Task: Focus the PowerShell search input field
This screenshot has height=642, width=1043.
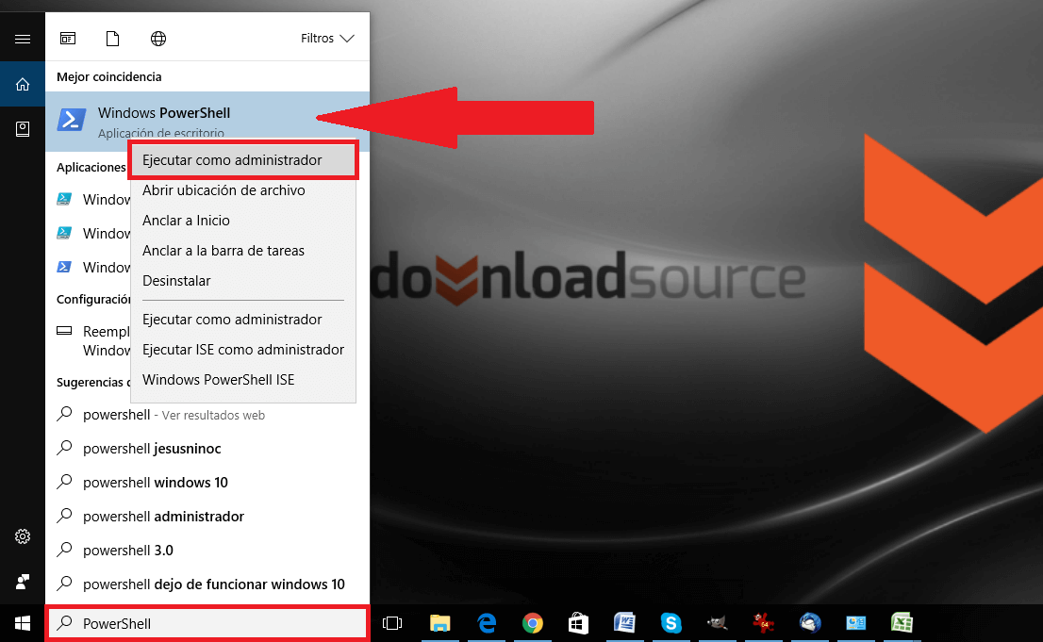Action: (x=207, y=623)
